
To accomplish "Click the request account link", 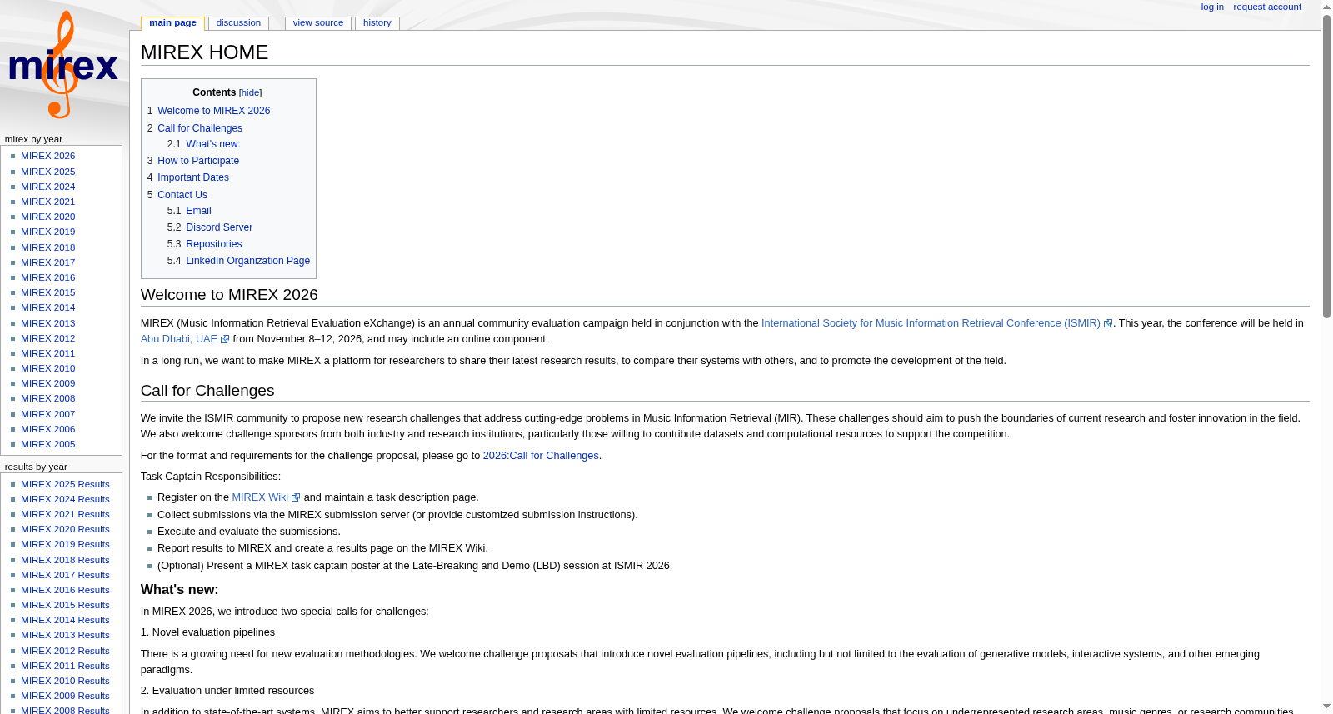I will pos(1267,7).
